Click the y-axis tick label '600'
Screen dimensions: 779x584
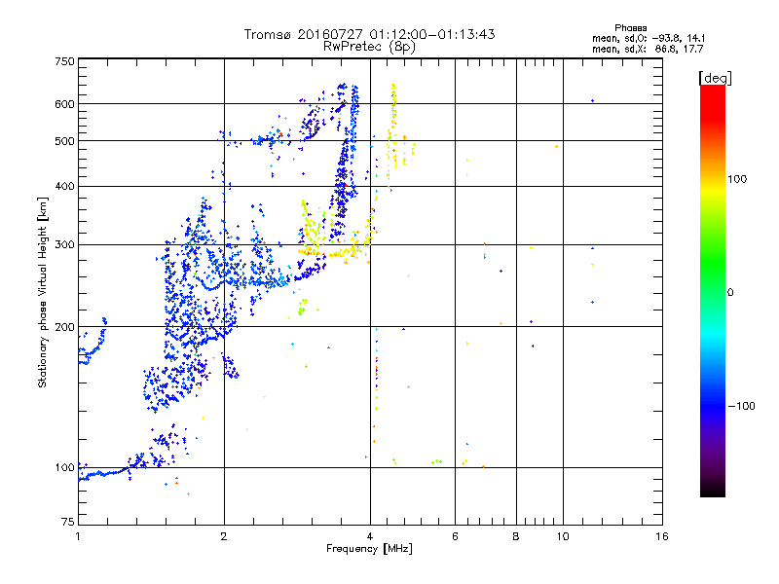pos(64,104)
